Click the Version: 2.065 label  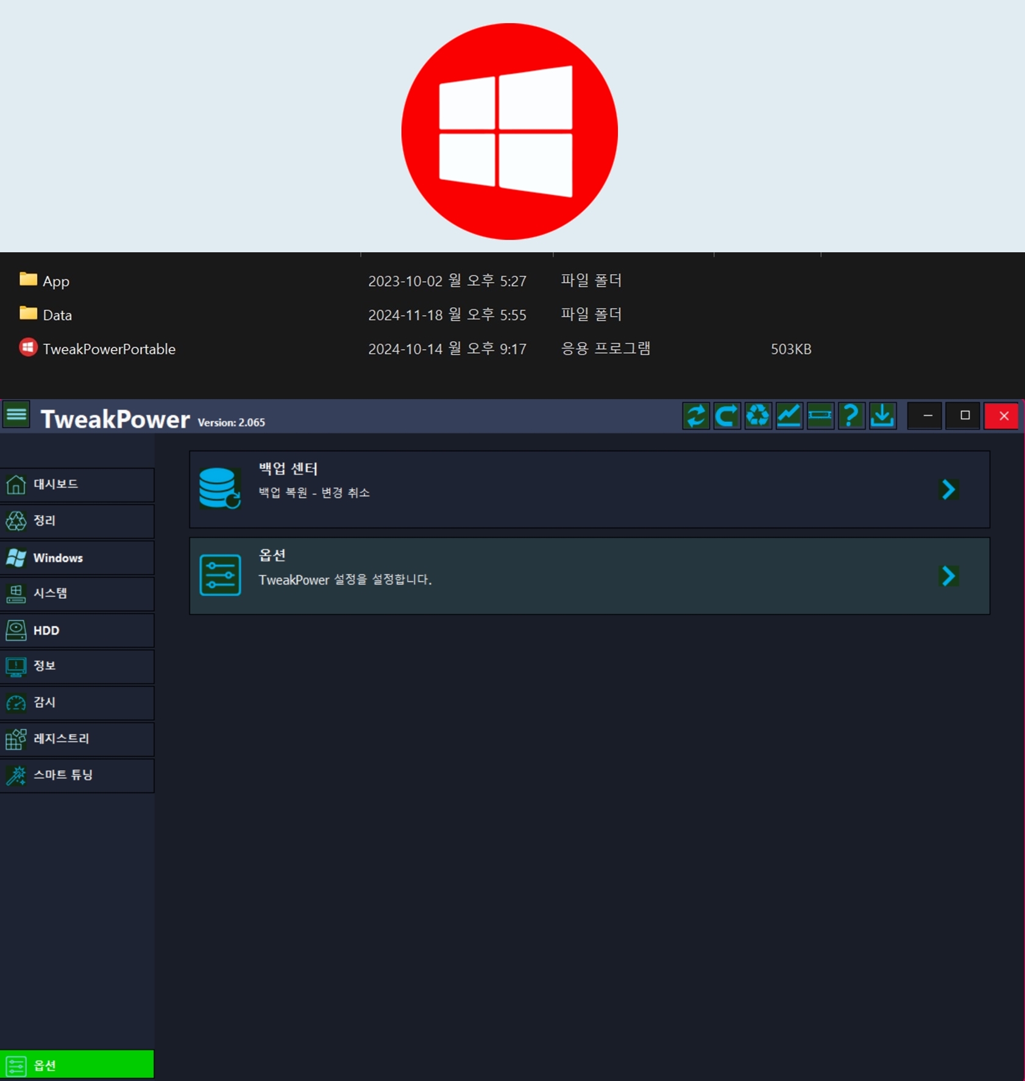(231, 422)
